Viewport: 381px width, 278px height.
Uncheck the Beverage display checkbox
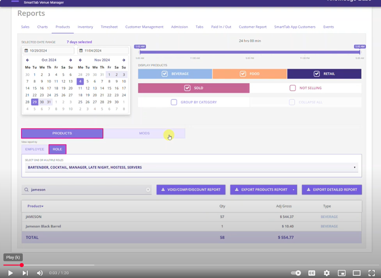(165, 74)
